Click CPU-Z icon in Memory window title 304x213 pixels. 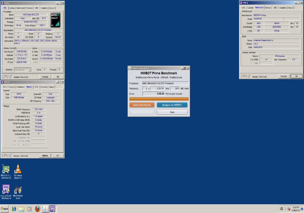click(2, 82)
